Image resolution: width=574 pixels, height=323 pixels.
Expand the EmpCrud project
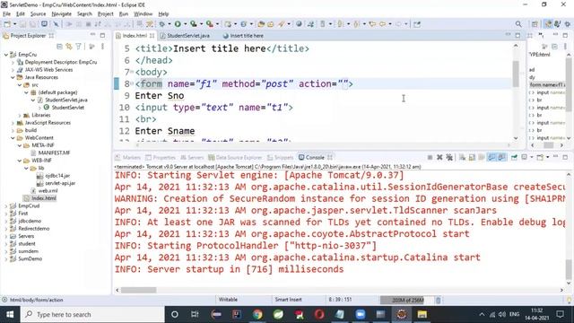(x=6, y=205)
